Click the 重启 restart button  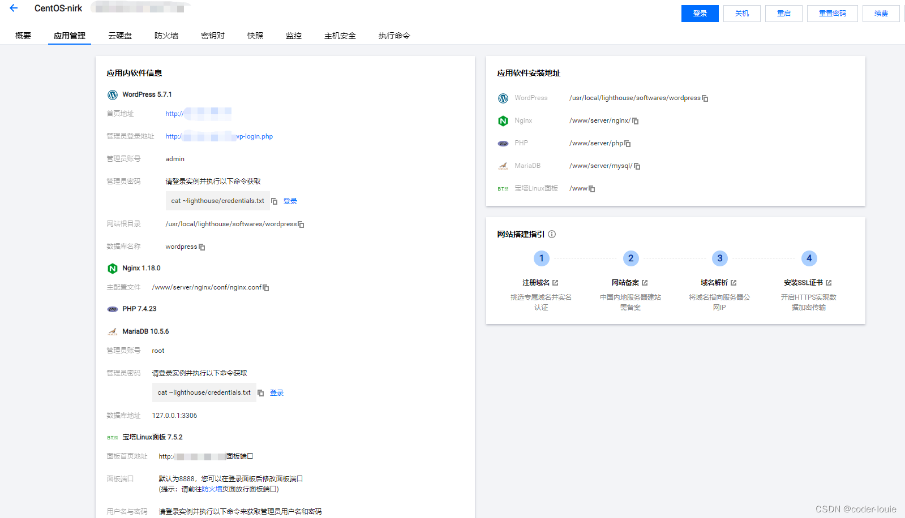click(x=784, y=14)
